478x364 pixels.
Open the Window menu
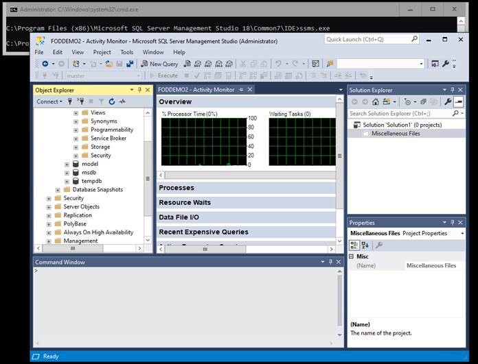(x=153, y=52)
